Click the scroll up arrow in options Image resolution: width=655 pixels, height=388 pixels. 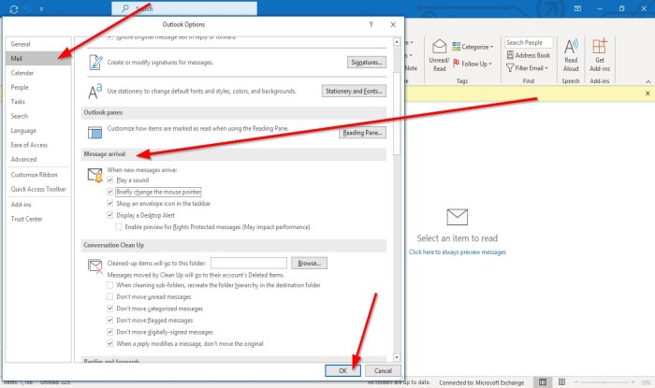point(397,41)
